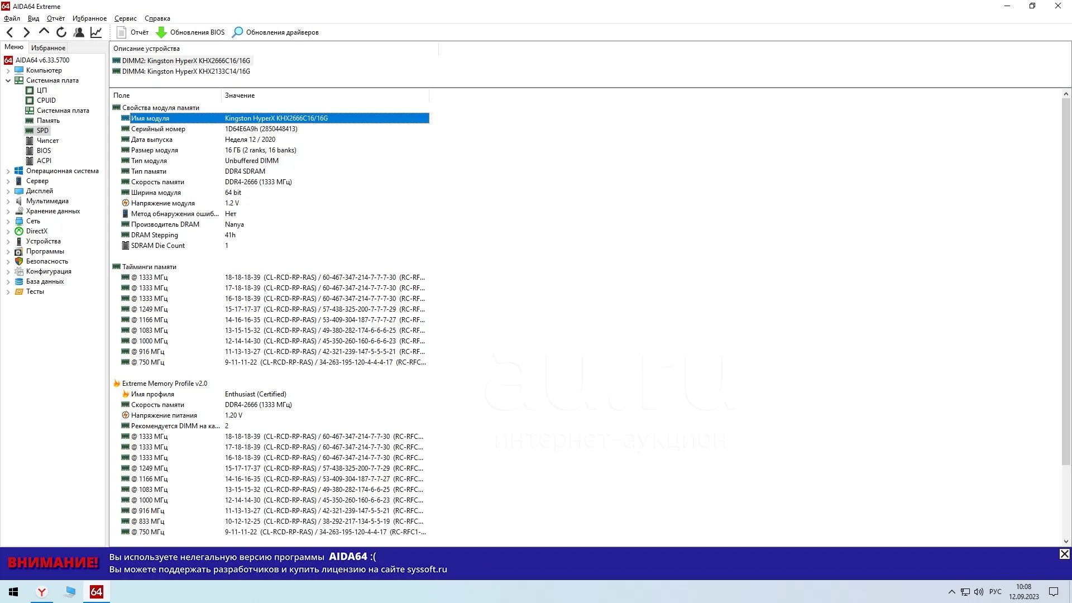Select the Безопасность shield icon

(19, 261)
